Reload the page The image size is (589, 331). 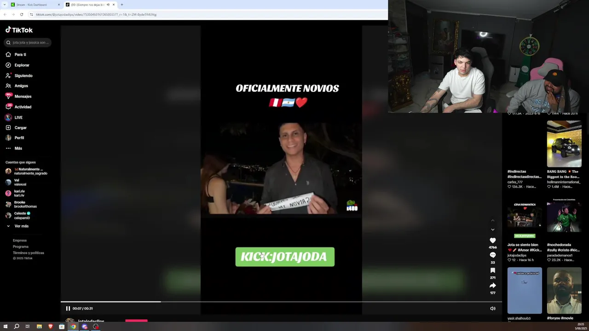click(21, 14)
